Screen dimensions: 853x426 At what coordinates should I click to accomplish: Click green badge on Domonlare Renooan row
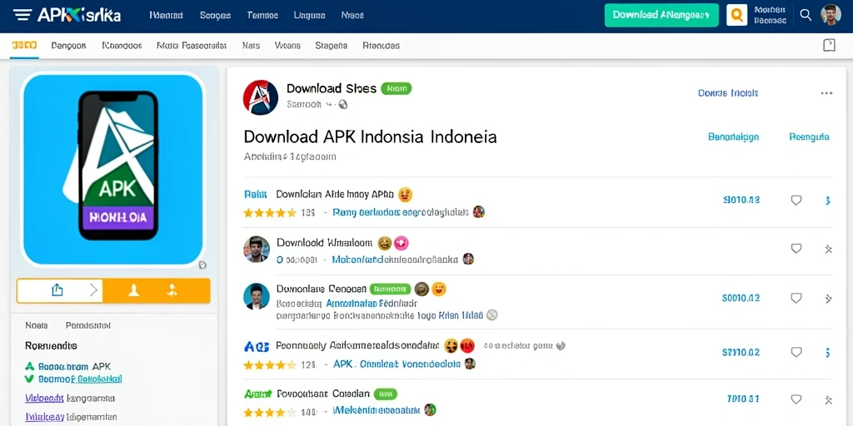tap(390, 289)
